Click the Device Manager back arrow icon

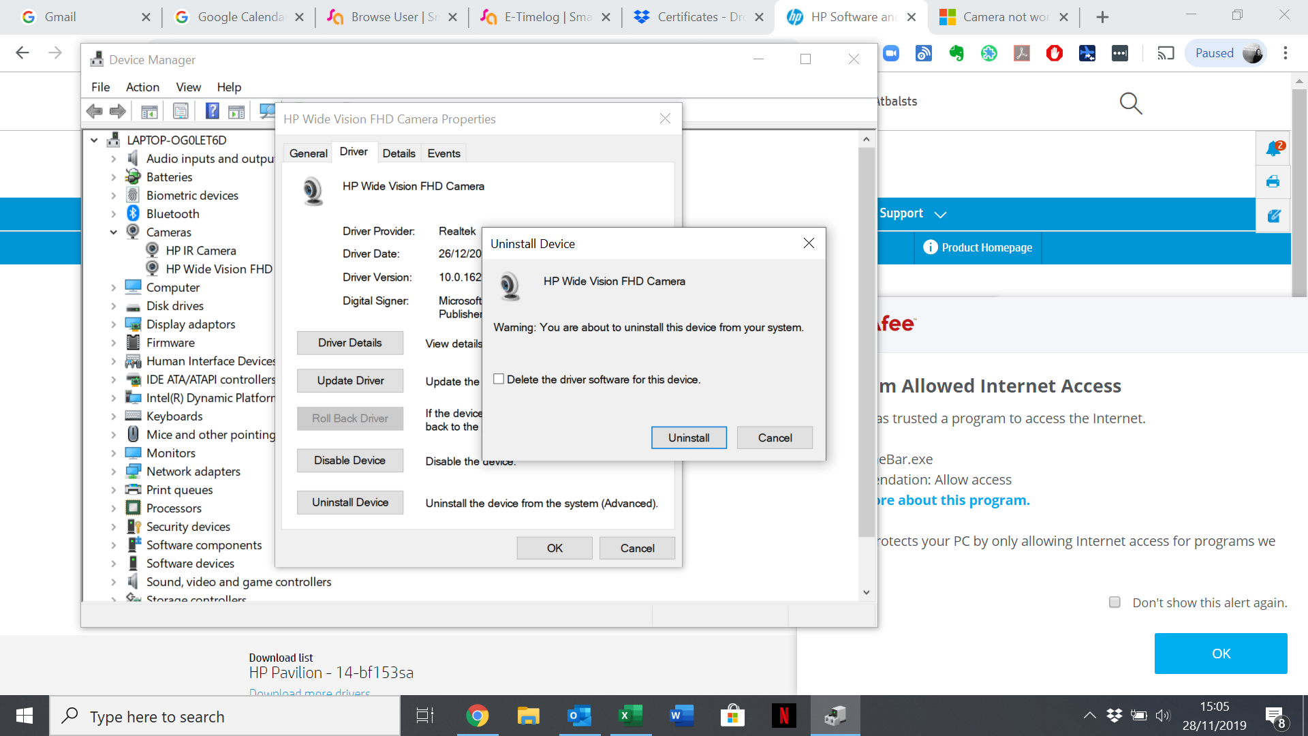click(x=94, y=111)
